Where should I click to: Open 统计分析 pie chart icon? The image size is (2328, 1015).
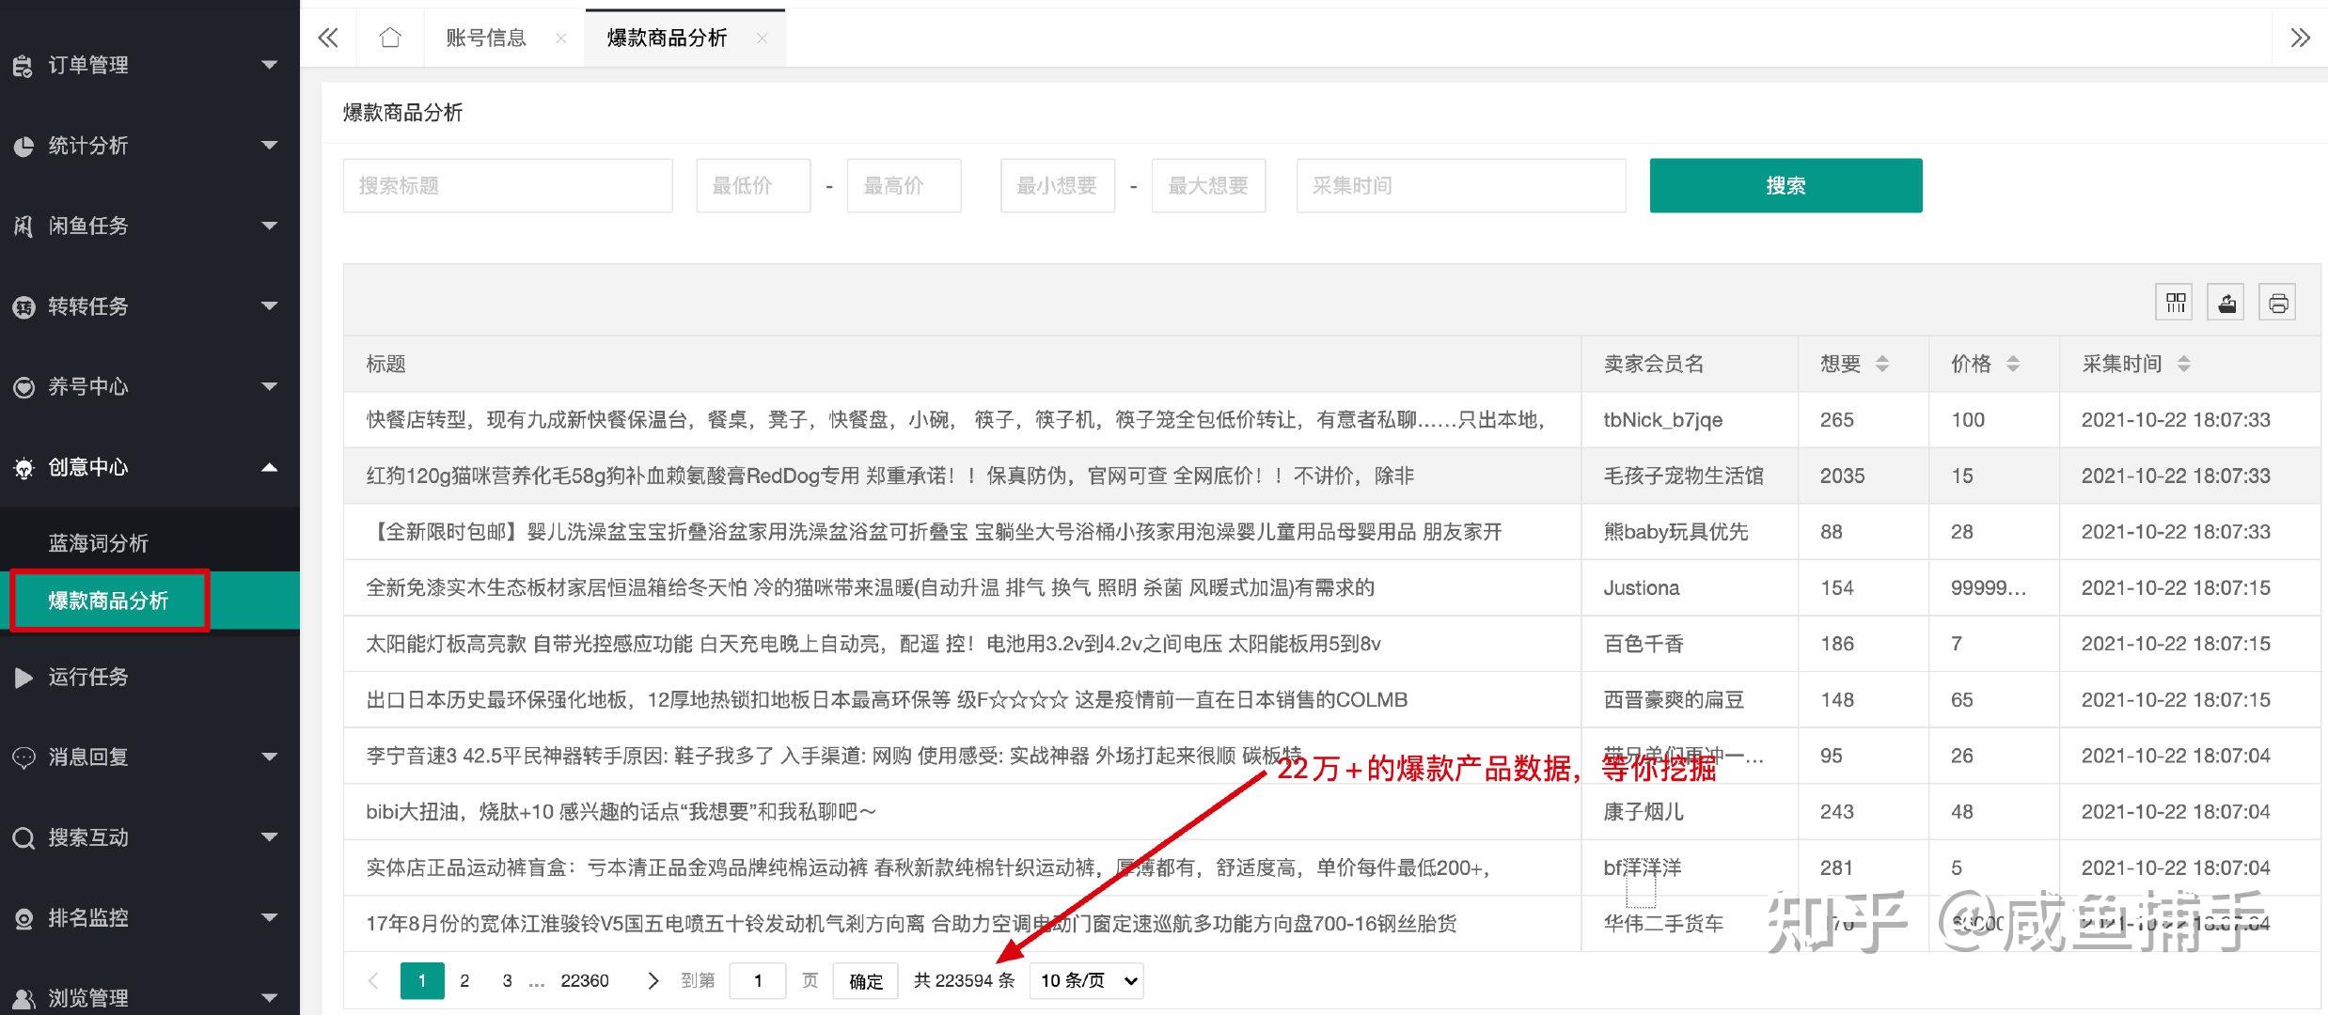coord(24,146)
